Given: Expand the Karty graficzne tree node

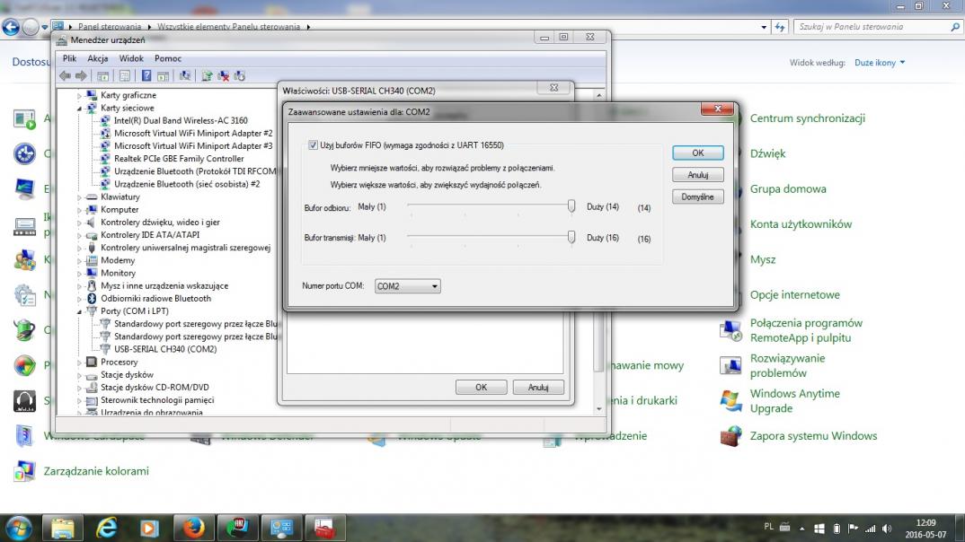Looking at the screenshot, I should coord(79,95).
